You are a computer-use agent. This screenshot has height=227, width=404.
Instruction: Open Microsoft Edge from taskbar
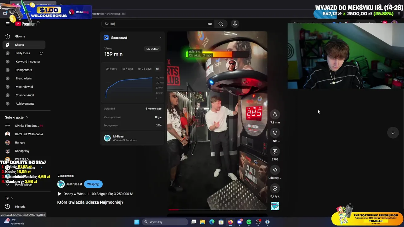coord(212,222)
